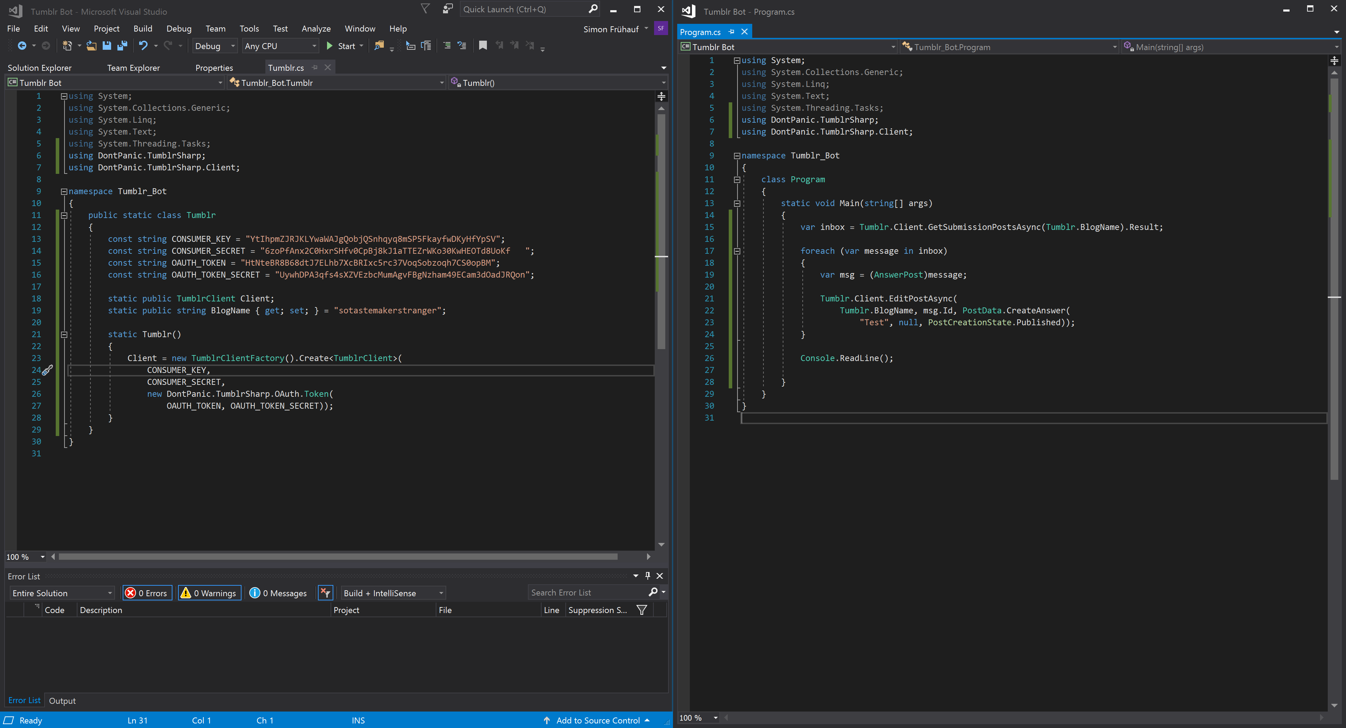
Task: Click the horizontal scrollbar of Tumblr.cs editor
Action: (x=338, y=557)
